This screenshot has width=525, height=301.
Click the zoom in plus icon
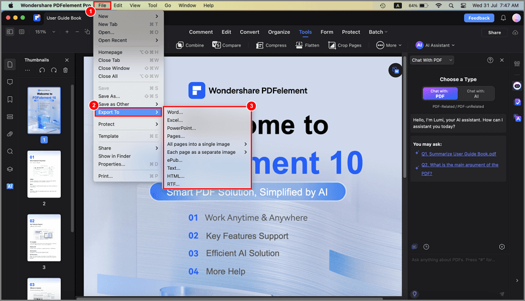point(67,32)
